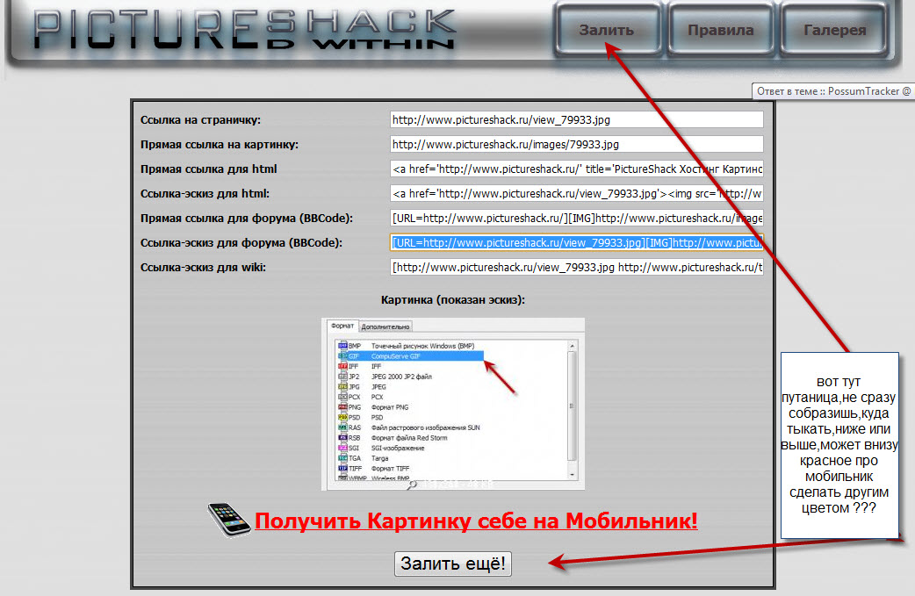Click the Ссылка на страничку label
The width and height of the screenshot is (915, 596).
click(200, 120)
